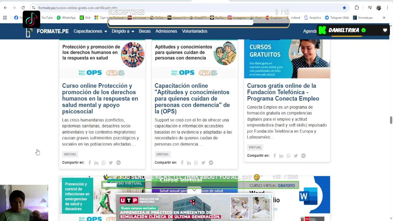
Task: Share Fundación Telefónica course on Messenger
Action: 303,156
